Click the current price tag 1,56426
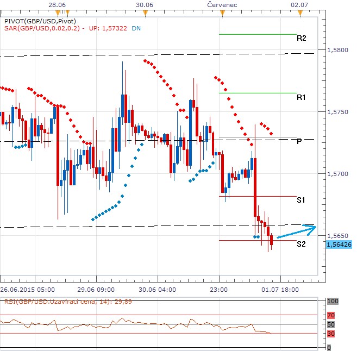Screen dimensions: 357x351 tap(339, 245)
